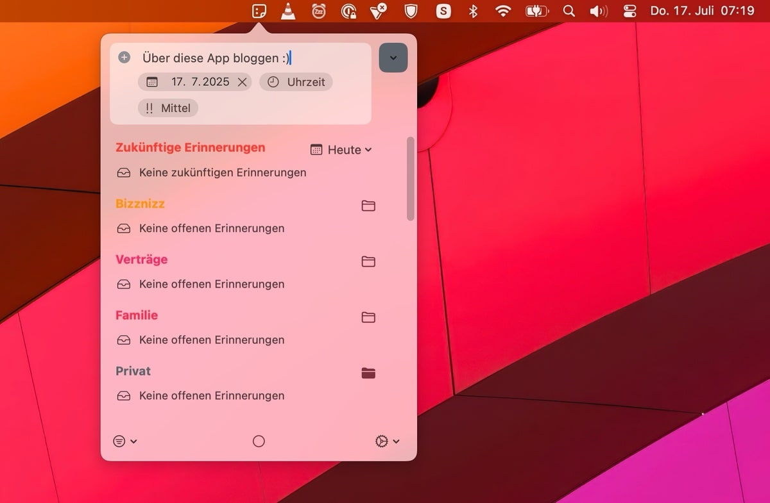
Task: Click the plus icon to add reminder
Action: (124, 58)
